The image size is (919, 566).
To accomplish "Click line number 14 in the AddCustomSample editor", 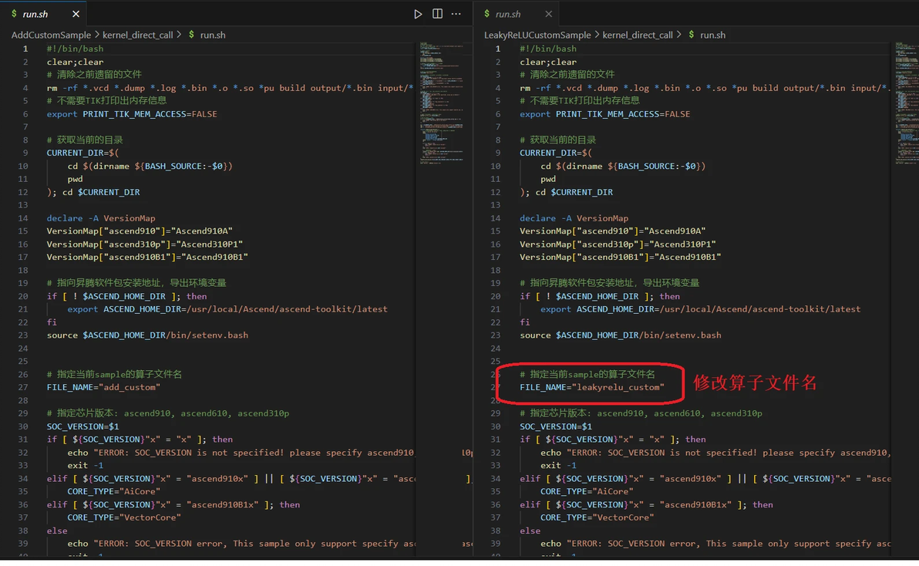I will pyautogui.click(x=23, y=218).
